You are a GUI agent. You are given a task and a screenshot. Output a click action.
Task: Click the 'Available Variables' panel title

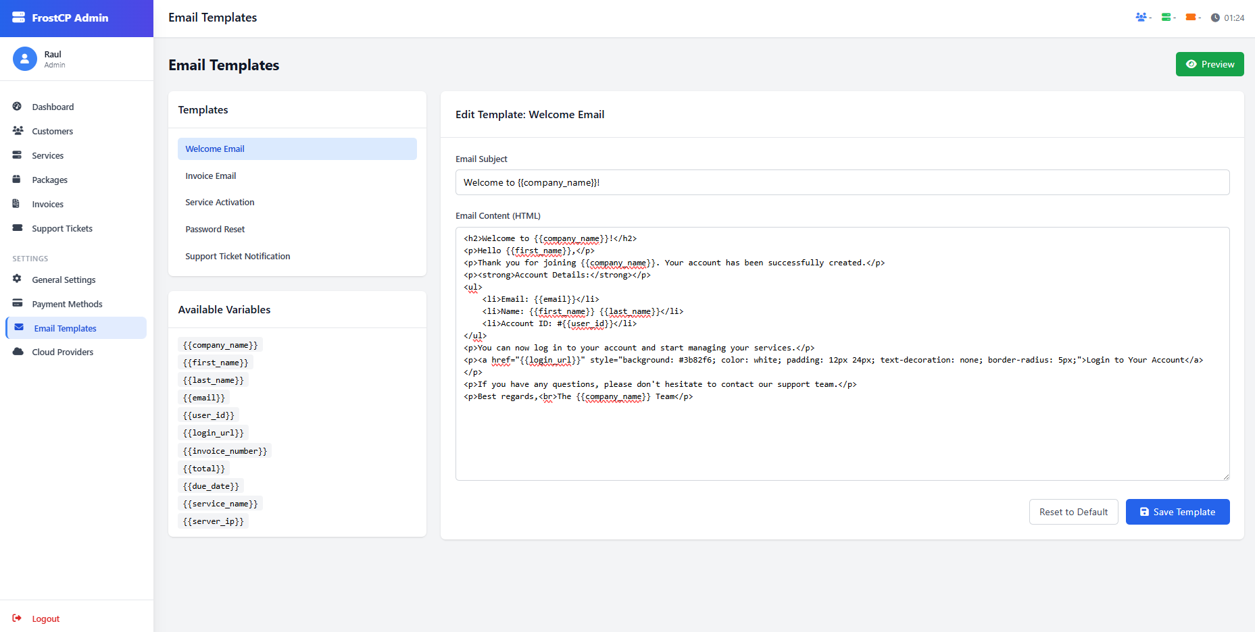click(x=224, y=309)
